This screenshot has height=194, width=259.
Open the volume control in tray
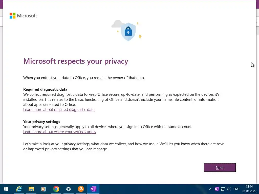tap(229, 189)
